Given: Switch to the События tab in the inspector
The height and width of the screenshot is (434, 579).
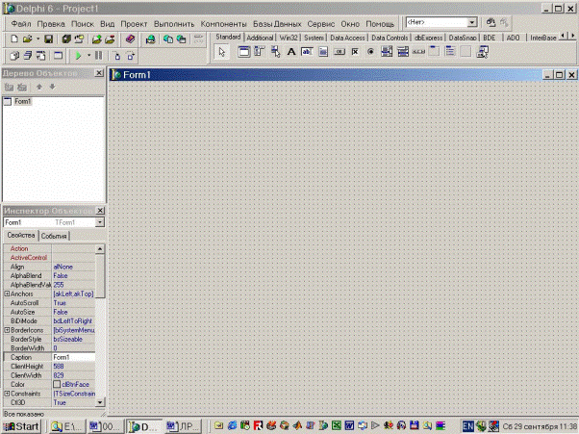Looking at the screenshot, I should [x=54, y=236].
